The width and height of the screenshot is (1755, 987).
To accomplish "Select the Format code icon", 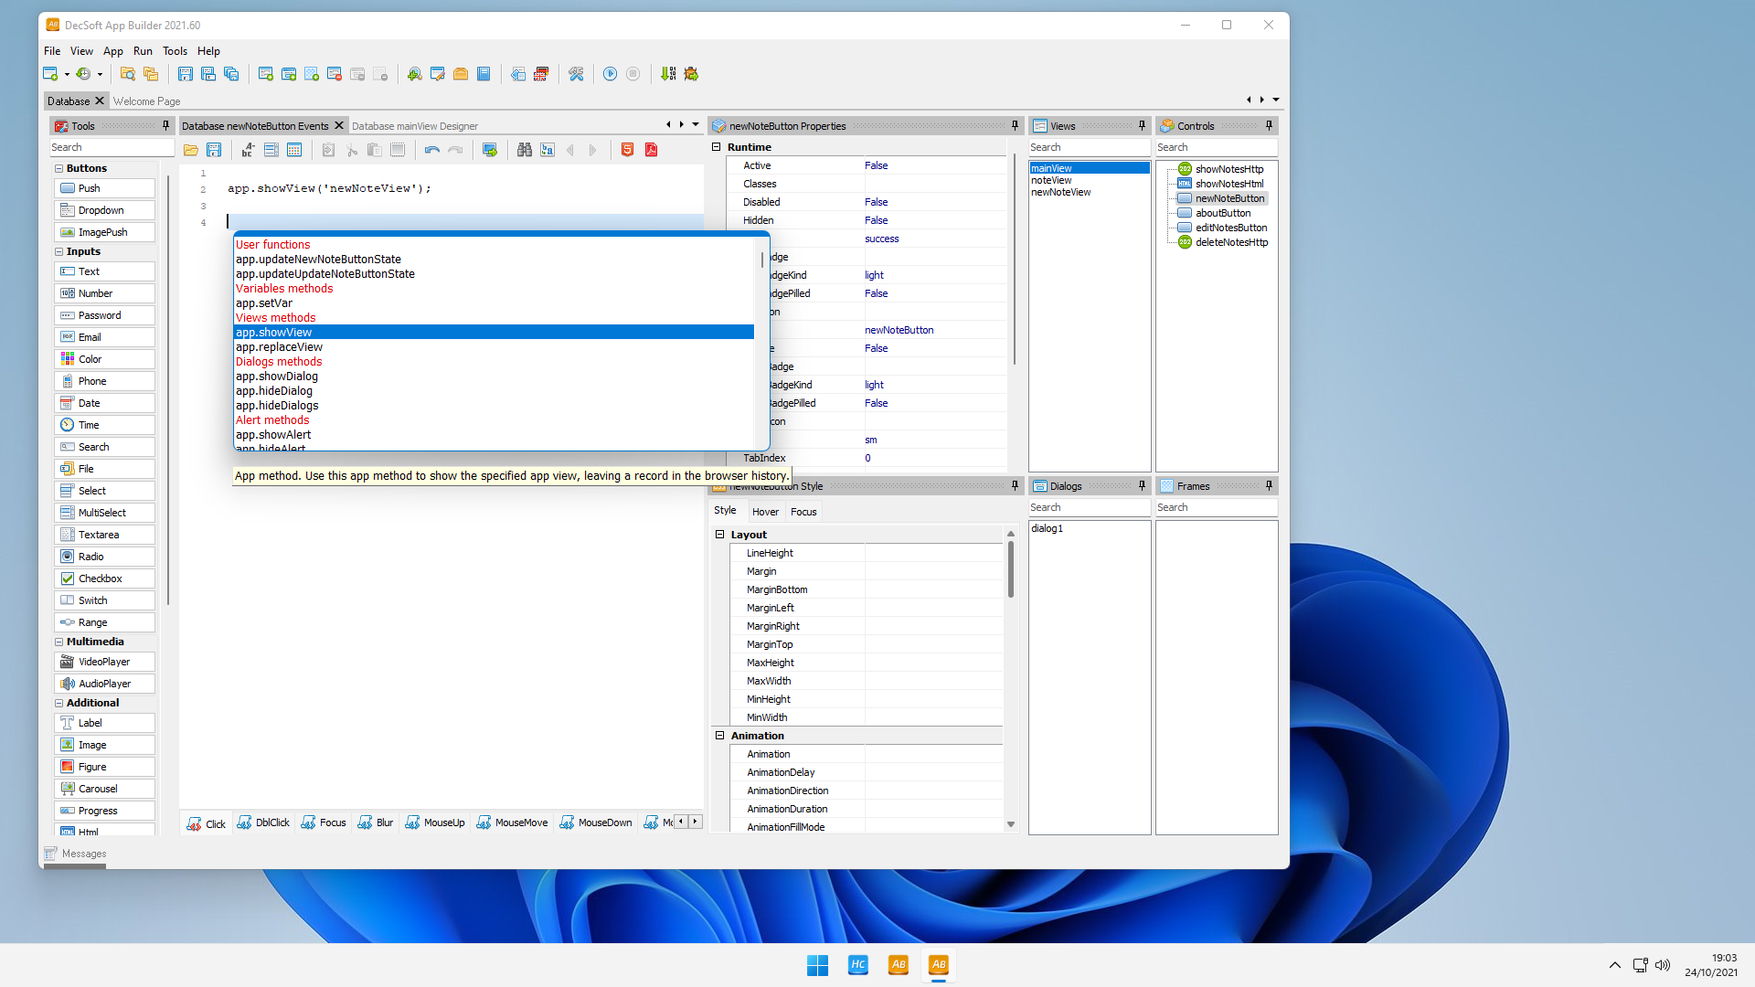I will [245, 150].
